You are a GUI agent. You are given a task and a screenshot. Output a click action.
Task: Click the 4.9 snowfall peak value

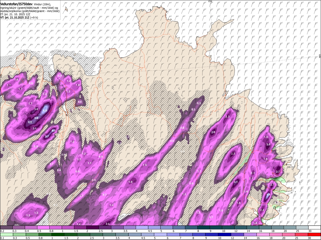pyautogui.click(x=45, y=110)
